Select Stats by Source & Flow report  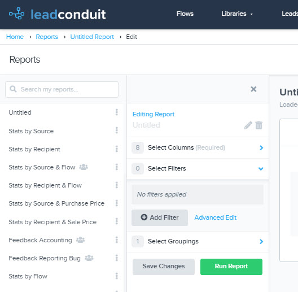click(42, 167)
